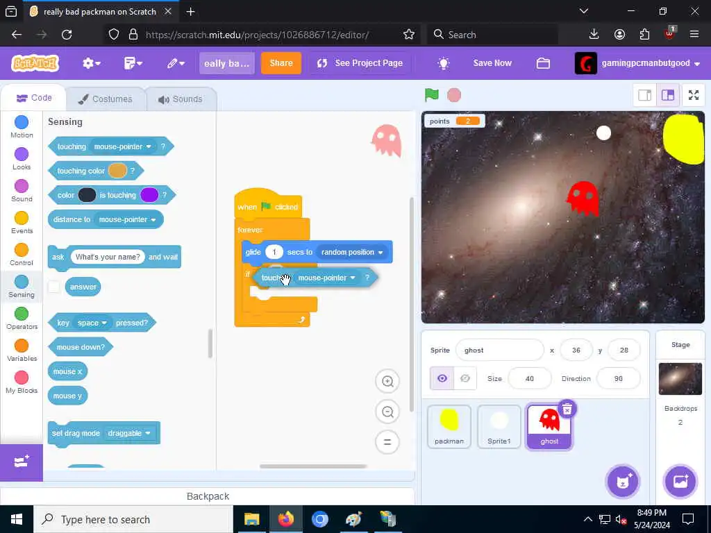Select the Sound block category

(x=22, y=190)
